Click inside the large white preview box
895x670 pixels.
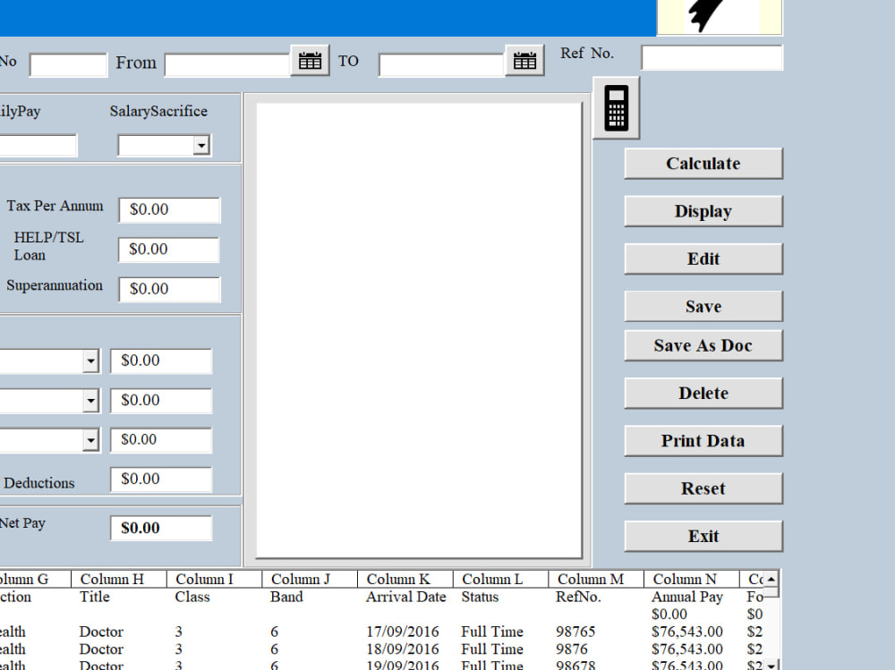(419, 330)
